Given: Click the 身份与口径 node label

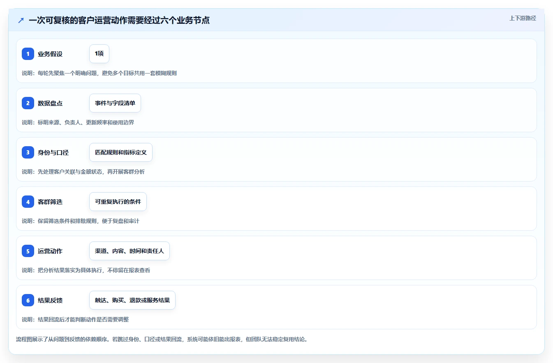Looking at the screenshot, I should [x=53, y=152].
